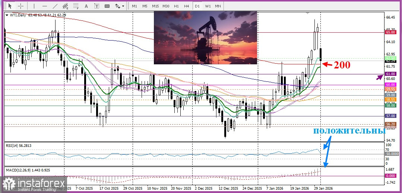
Task: Choose the text tool
Action: [x=86, y=6]
